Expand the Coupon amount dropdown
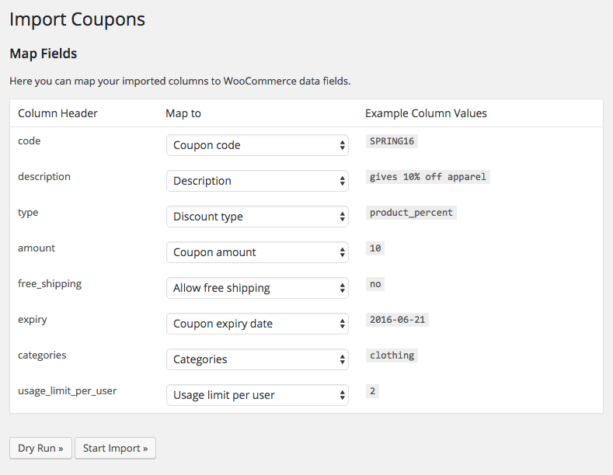The image size is (613, 475). coord(257,252)
